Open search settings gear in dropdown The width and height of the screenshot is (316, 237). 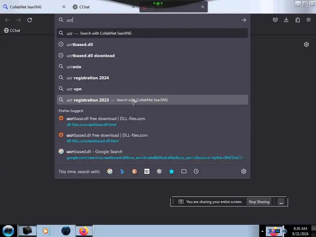(244, 171)
